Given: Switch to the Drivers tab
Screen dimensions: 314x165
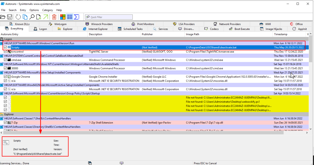Looking at the screenshot, I should 186,29.
